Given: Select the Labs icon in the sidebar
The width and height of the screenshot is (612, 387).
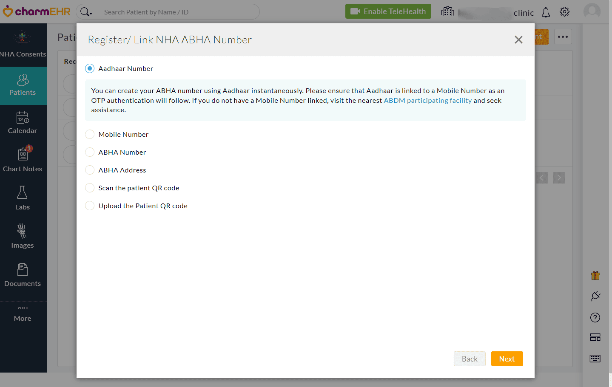Looking at the screenshot, I should pyautogui.click(x=23, y=198).
